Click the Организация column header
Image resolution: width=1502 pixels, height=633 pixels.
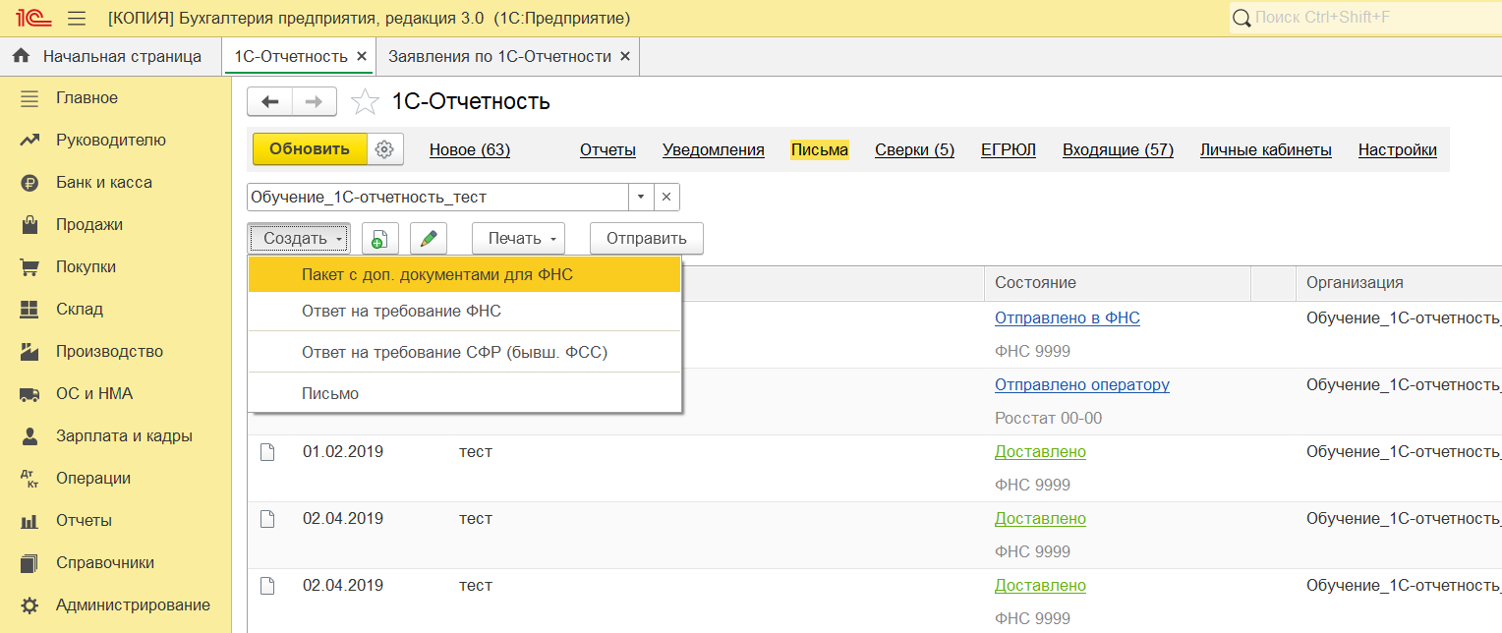pyautogui.click(x=1399, y=283)
